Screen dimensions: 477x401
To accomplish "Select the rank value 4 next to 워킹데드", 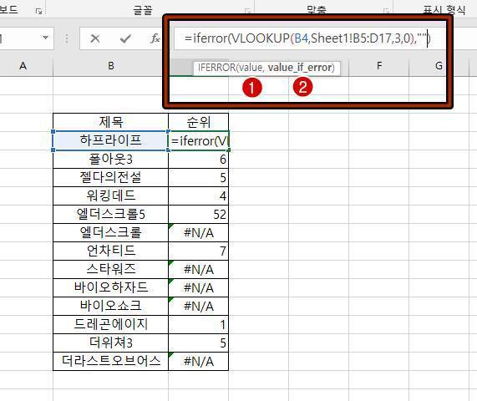I will 198,195.
